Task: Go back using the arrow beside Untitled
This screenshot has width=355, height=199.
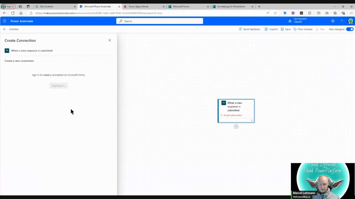Action: [x=4, y=29]
